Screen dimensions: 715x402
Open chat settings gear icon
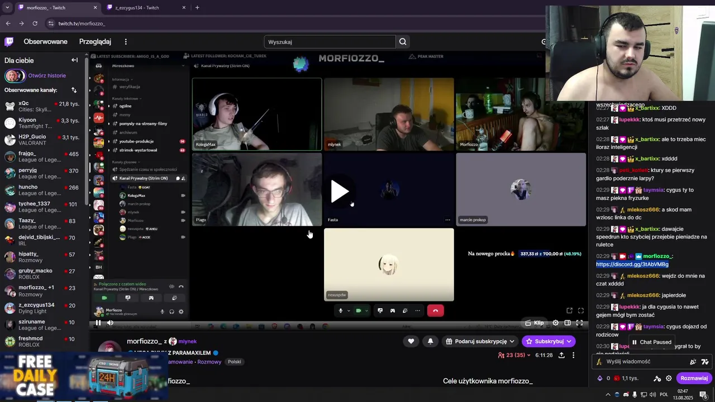pyautogui.click(x=669, y=378)
